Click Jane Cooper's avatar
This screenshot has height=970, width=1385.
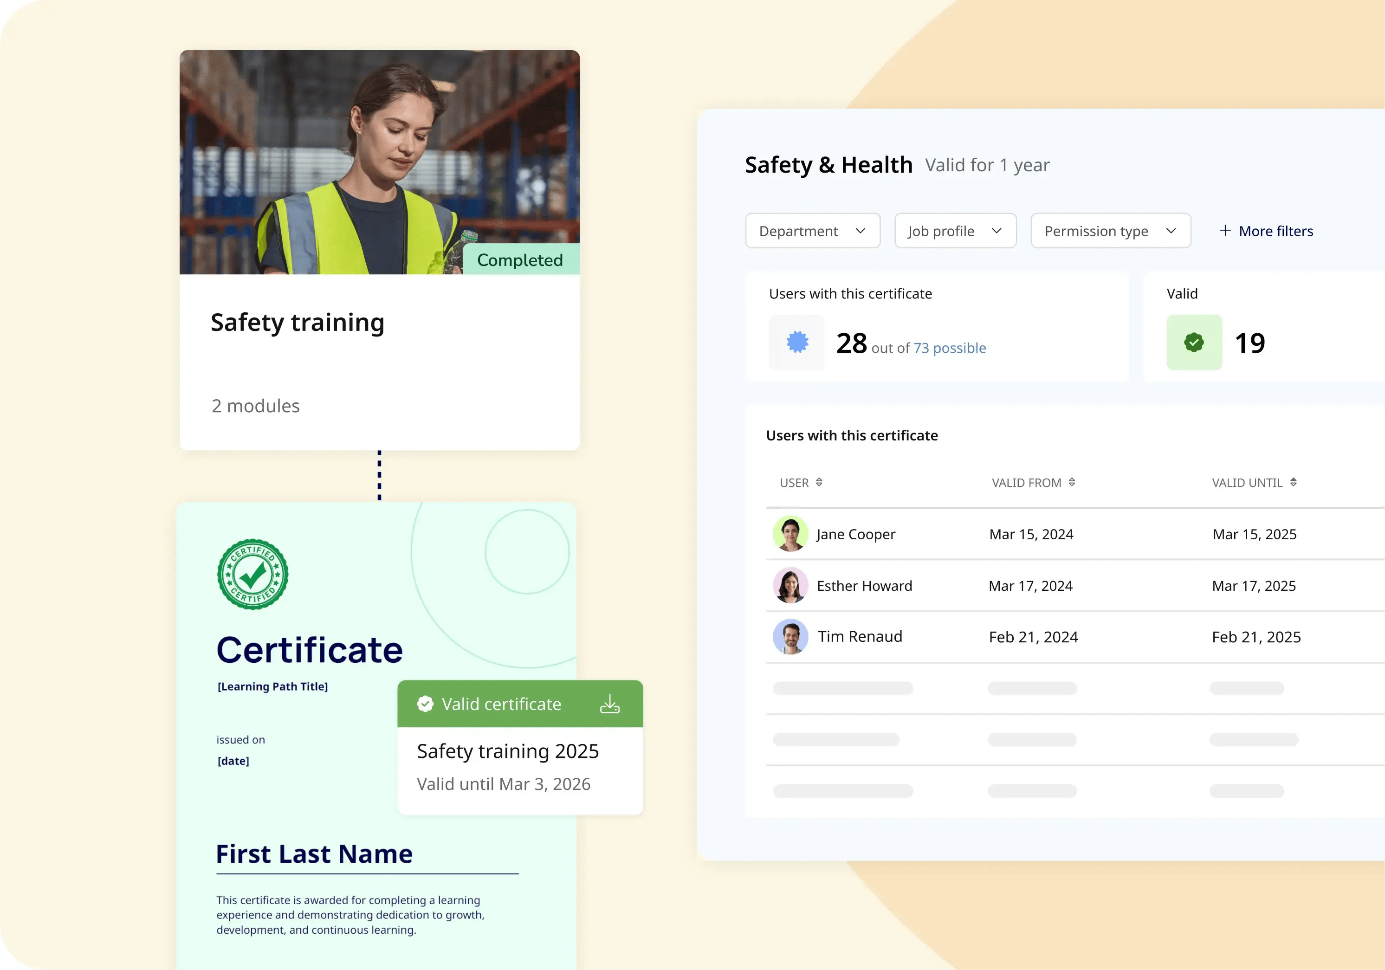(790, 534)
